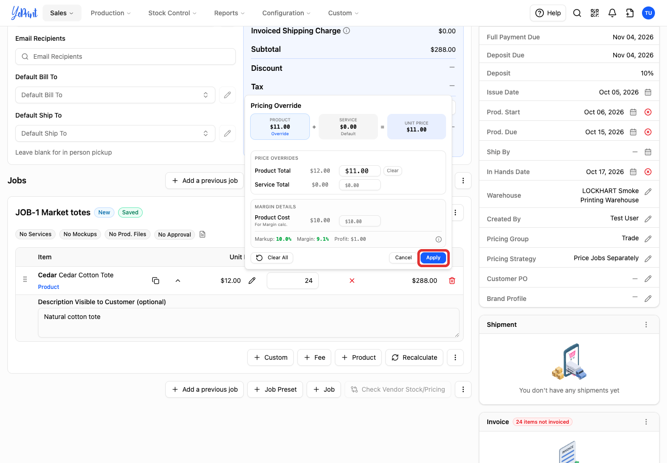
Task: Open the Production menu
Action: 111,13
